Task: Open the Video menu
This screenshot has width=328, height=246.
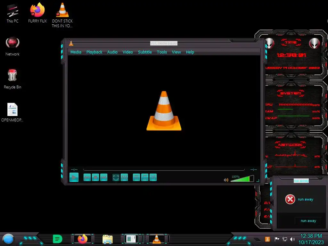Action: 127,52
